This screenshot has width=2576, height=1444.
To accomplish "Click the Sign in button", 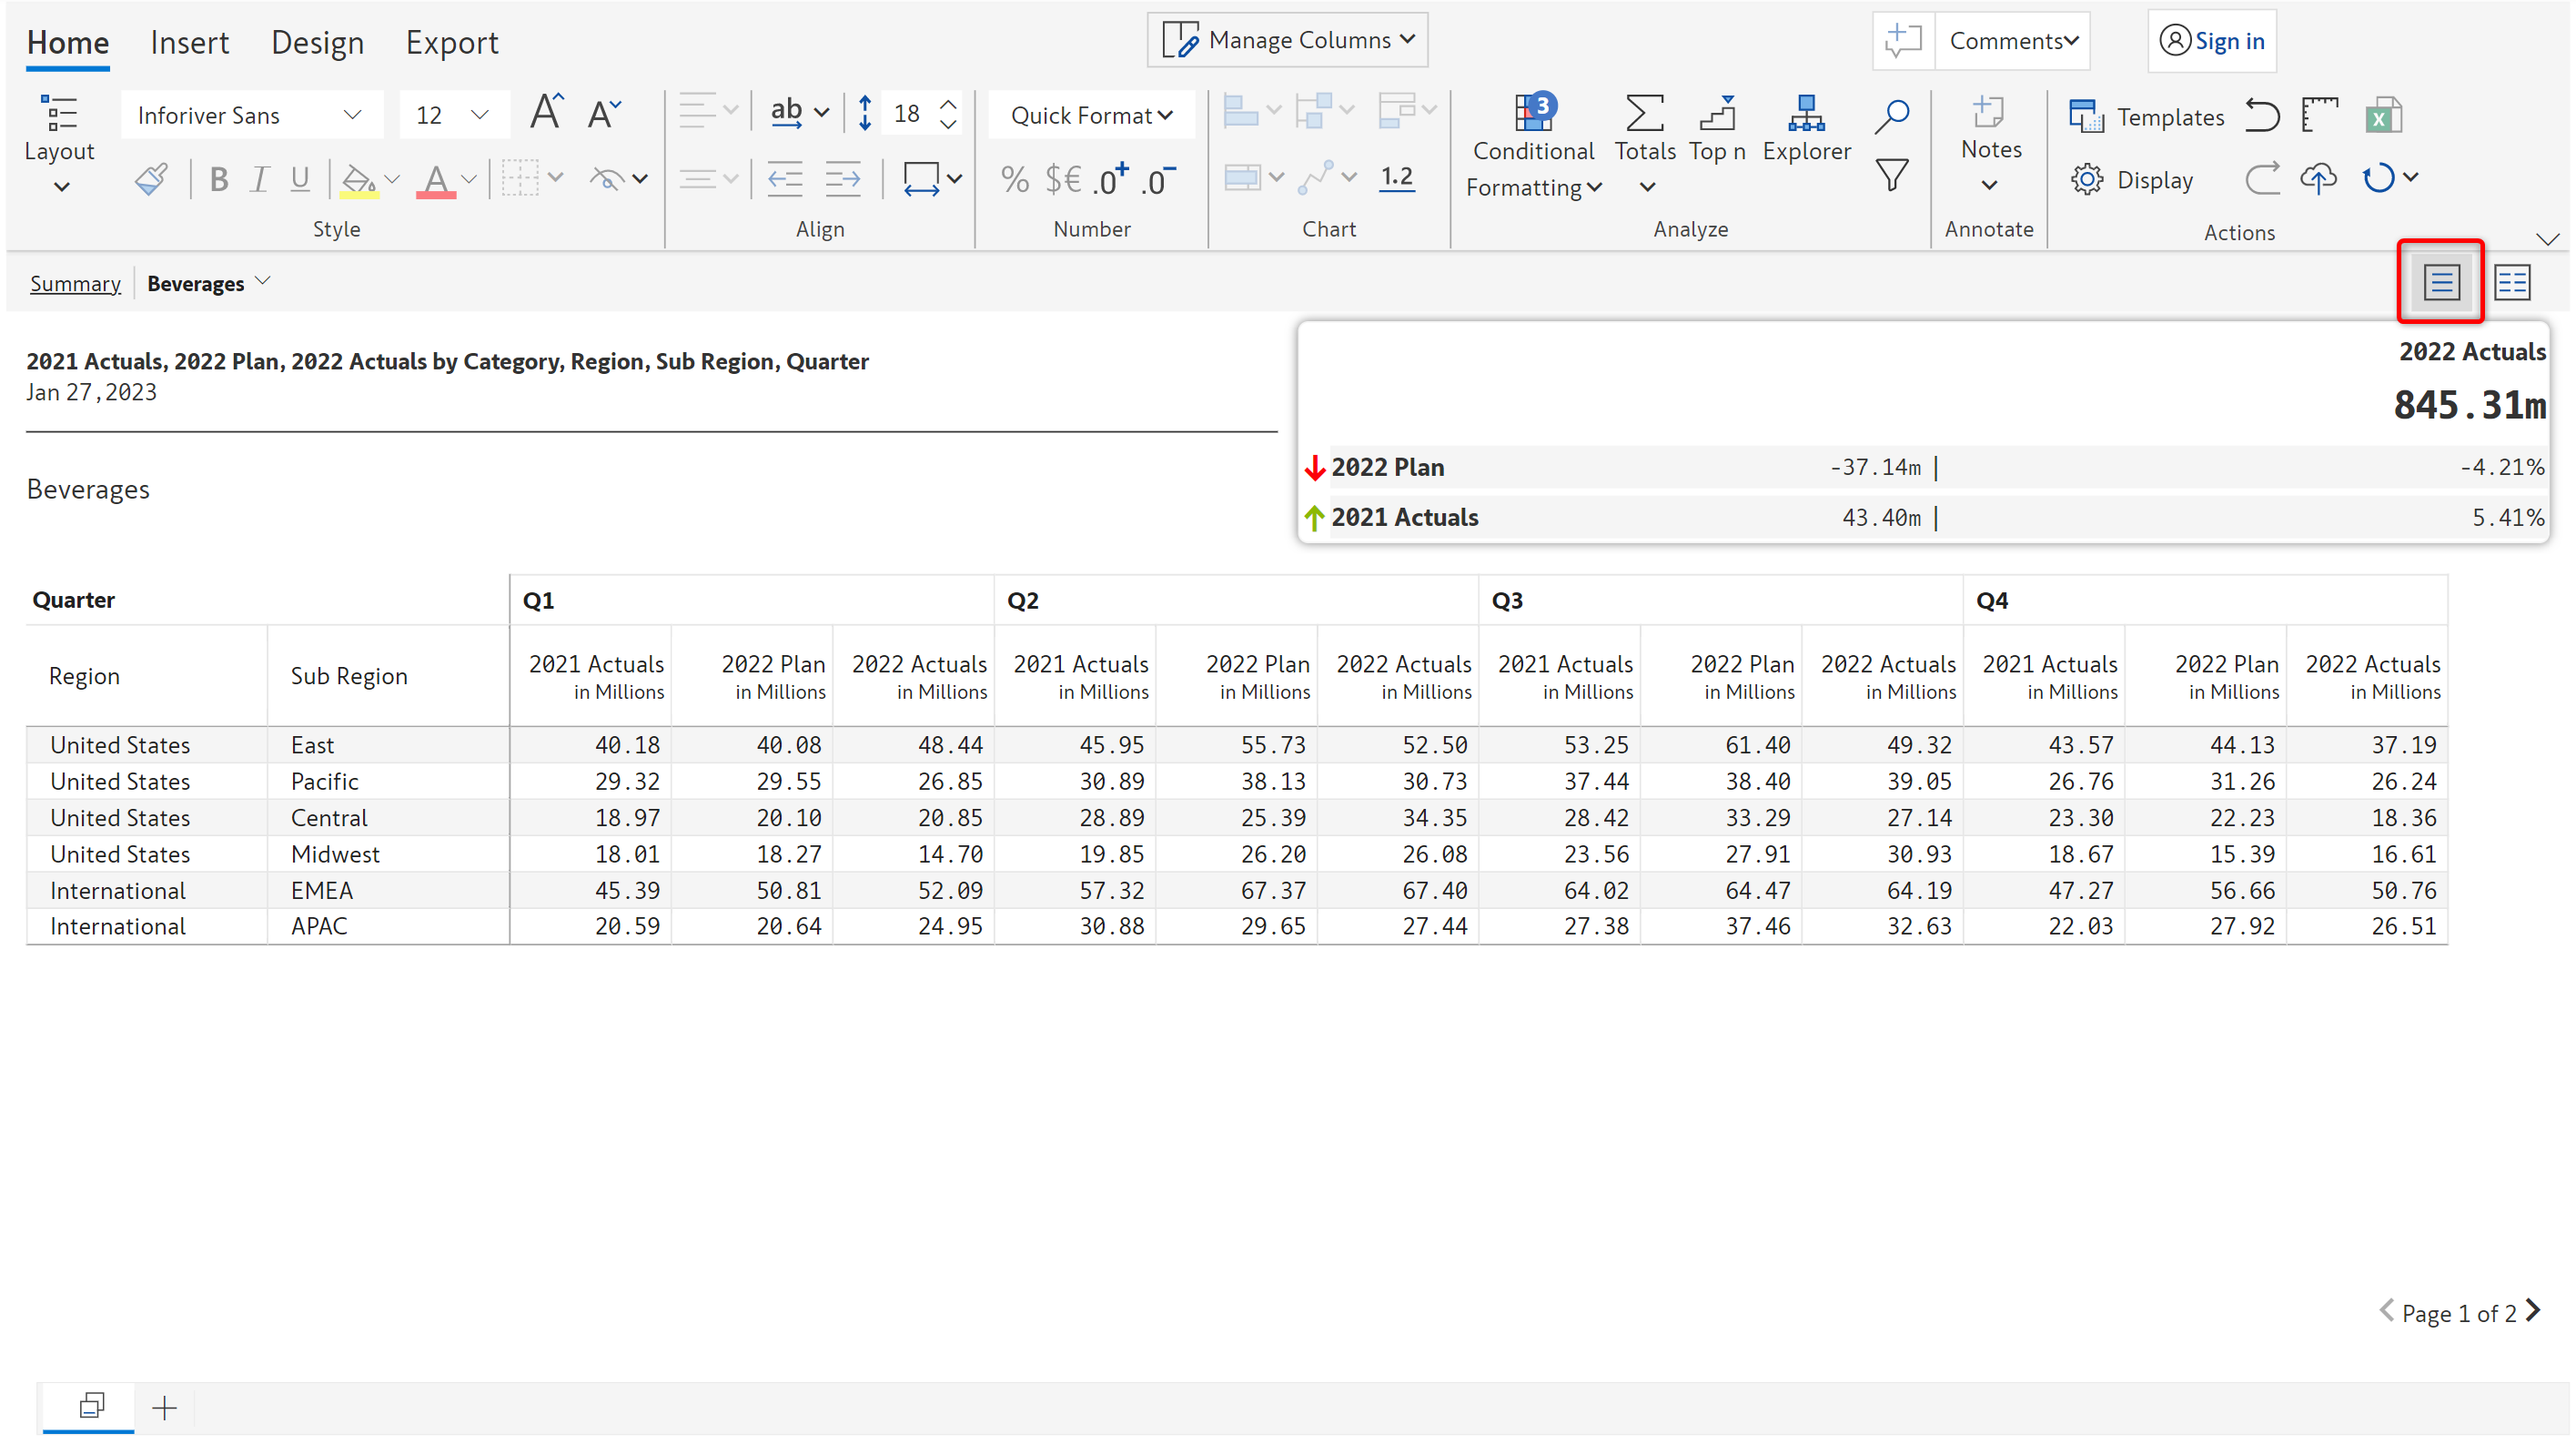I will [2212, 40].
